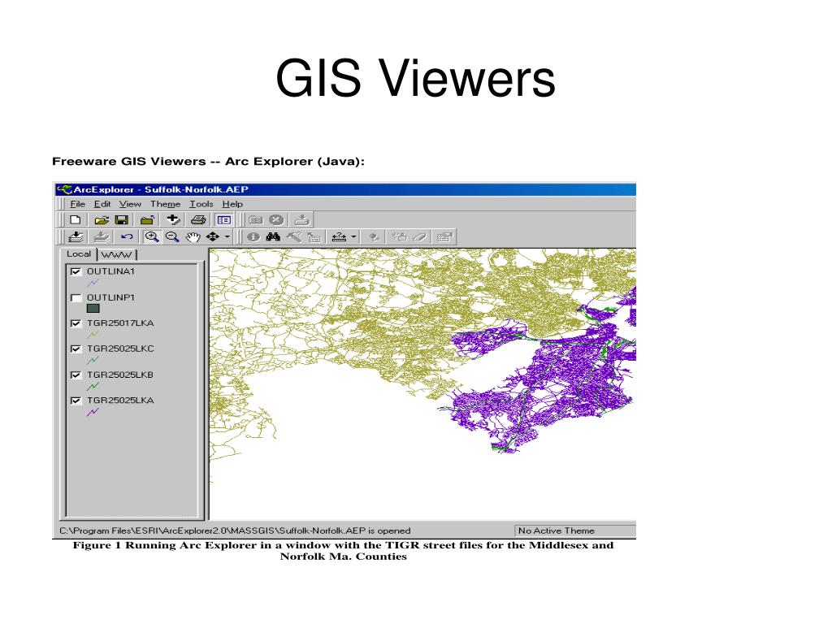Open the Theme menu
This screenshot has width=832, height=624.
coord(166,204)
